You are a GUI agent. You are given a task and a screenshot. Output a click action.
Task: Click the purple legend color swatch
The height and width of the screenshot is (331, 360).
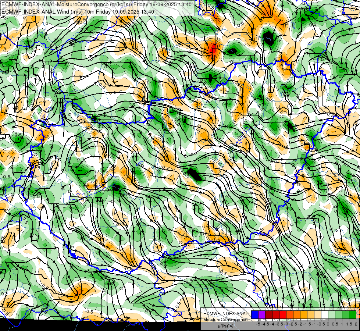coord(262,314)
